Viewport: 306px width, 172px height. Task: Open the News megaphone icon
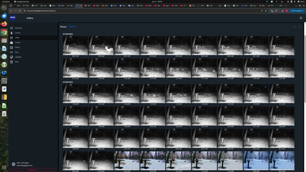coord(12,52)
